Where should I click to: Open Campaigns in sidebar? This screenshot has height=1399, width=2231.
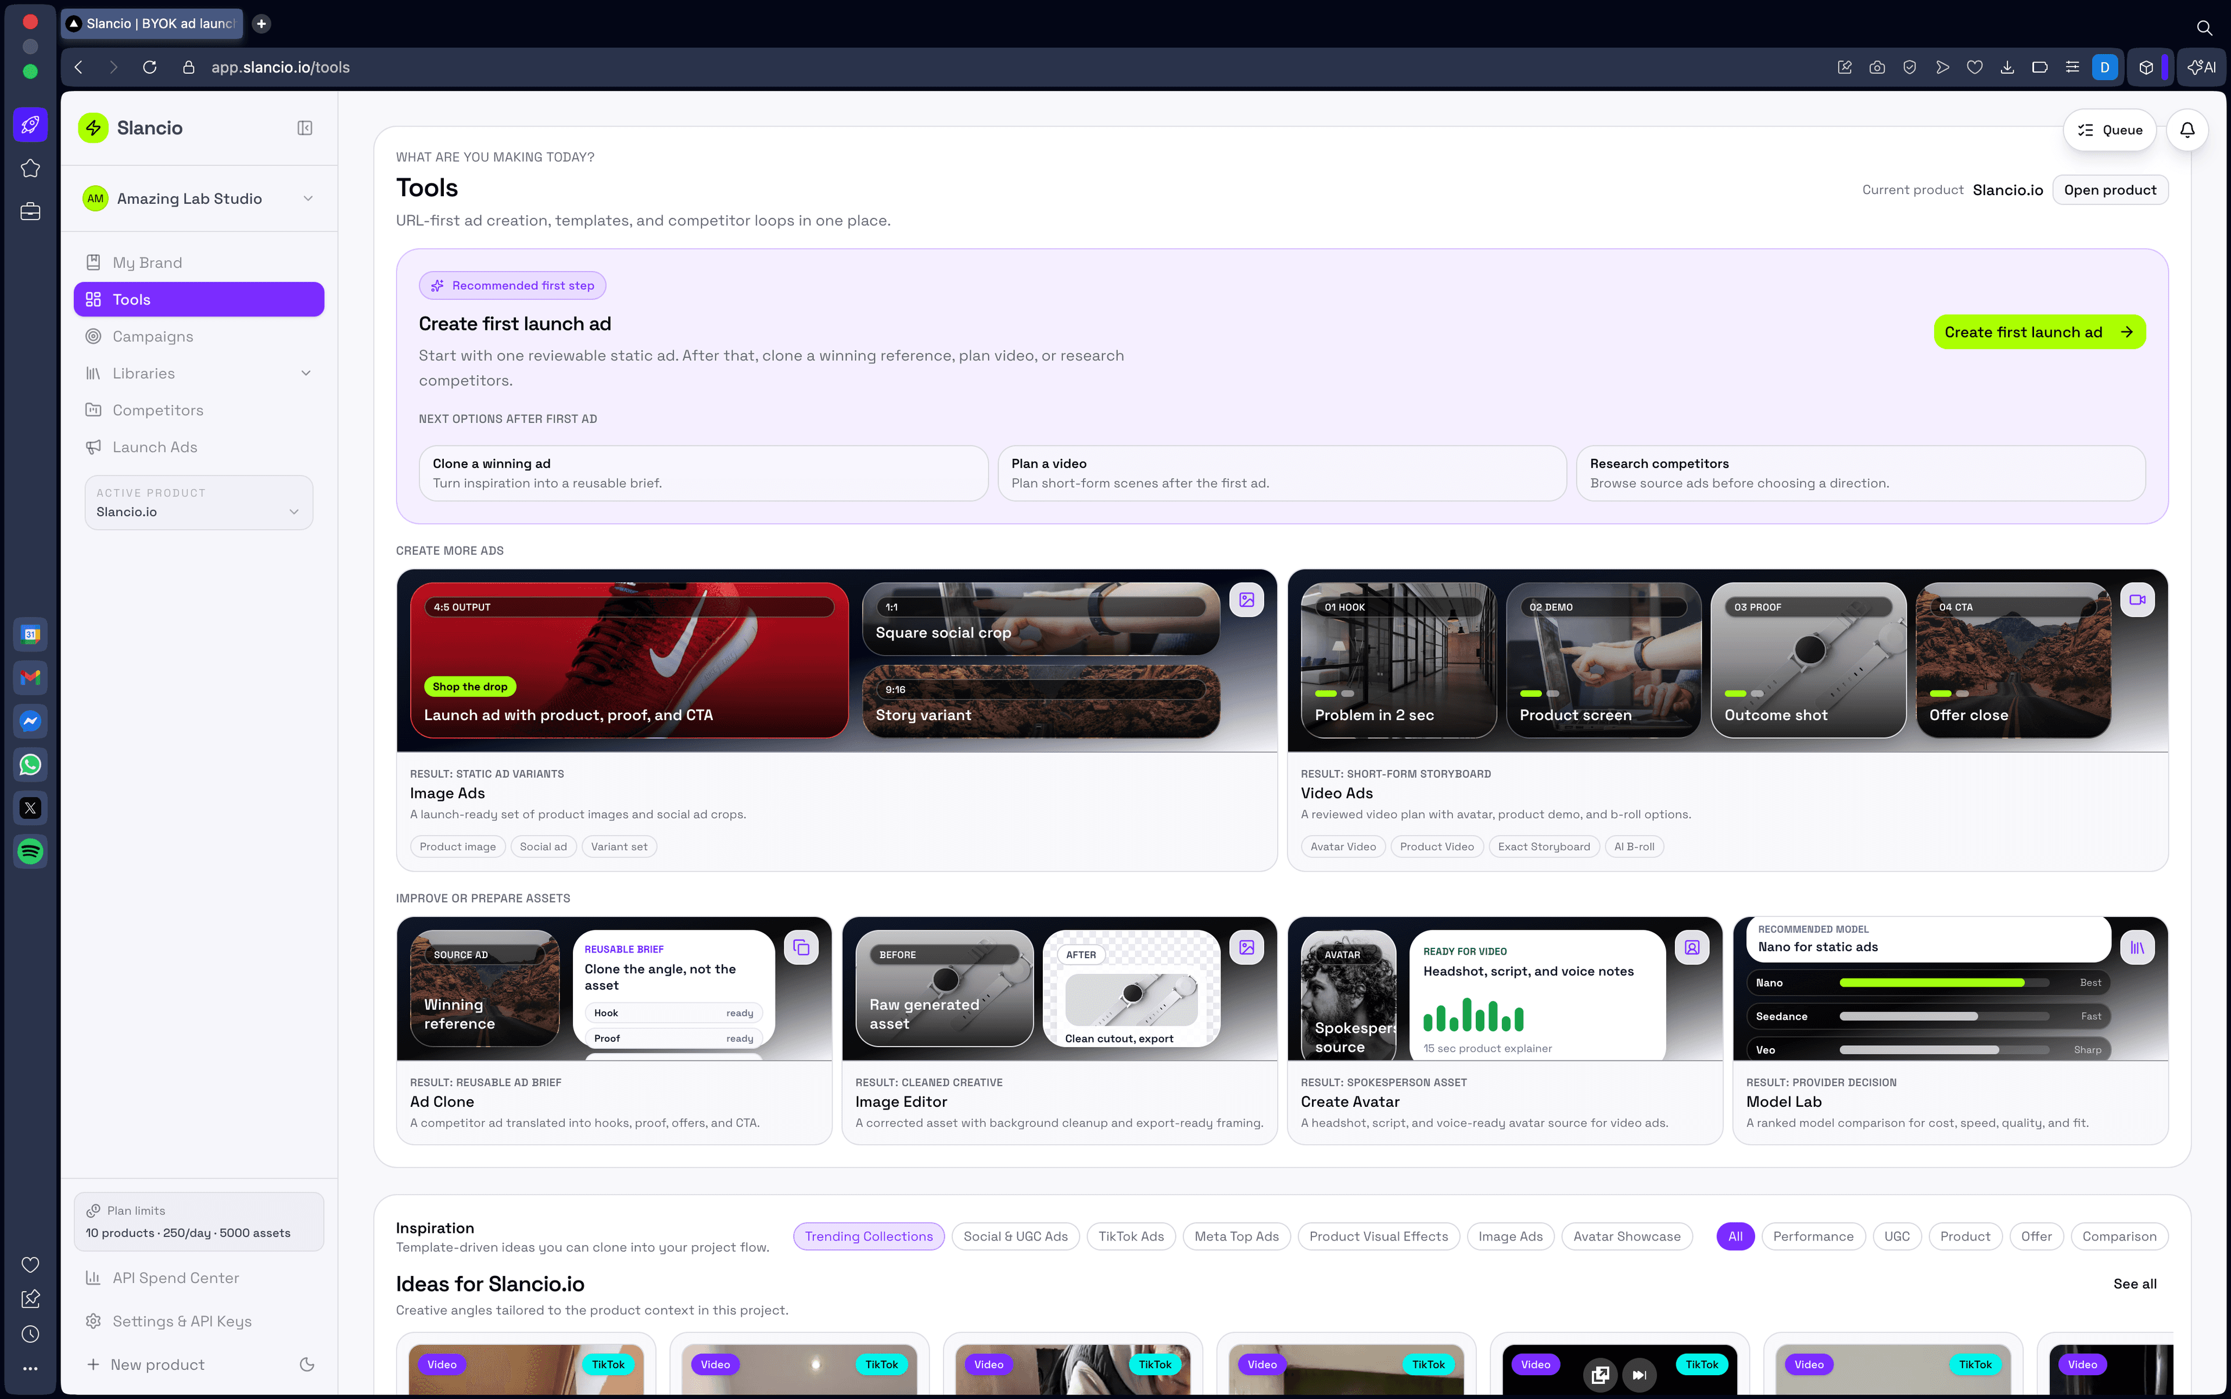click(199, 336)
